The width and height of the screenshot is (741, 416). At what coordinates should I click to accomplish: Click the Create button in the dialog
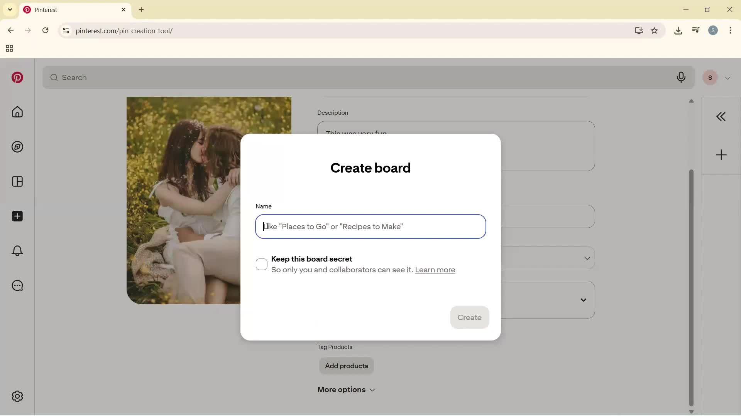point(469,317)
